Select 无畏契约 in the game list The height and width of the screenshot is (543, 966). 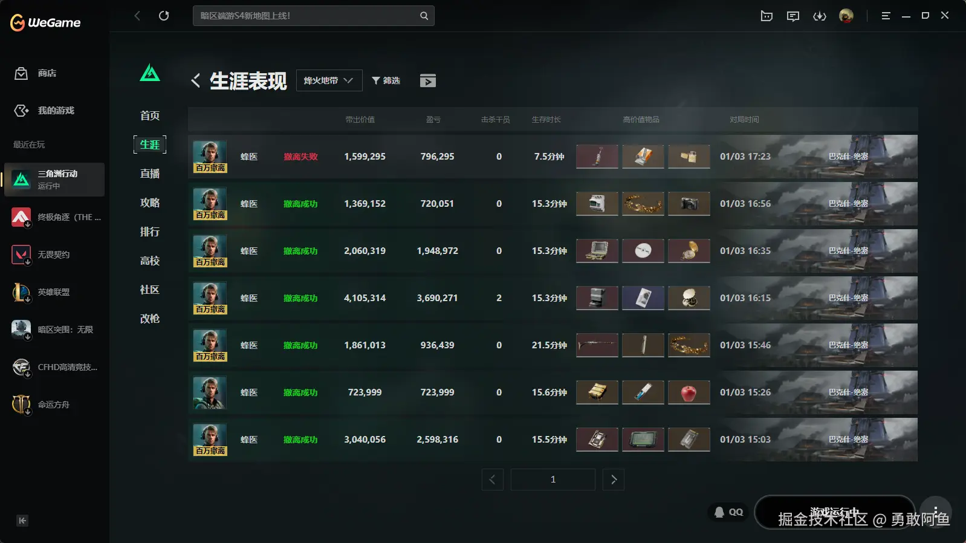click(x=53, y=255)
